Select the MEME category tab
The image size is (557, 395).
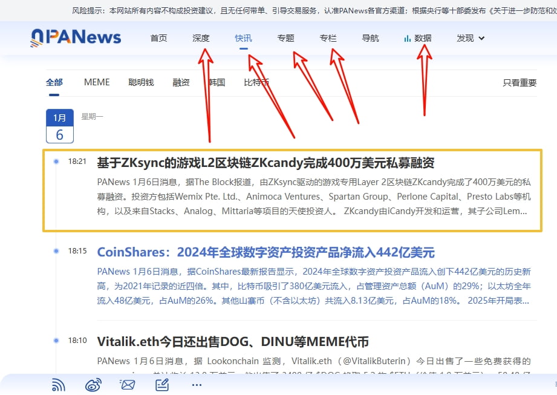click(97, 82)
